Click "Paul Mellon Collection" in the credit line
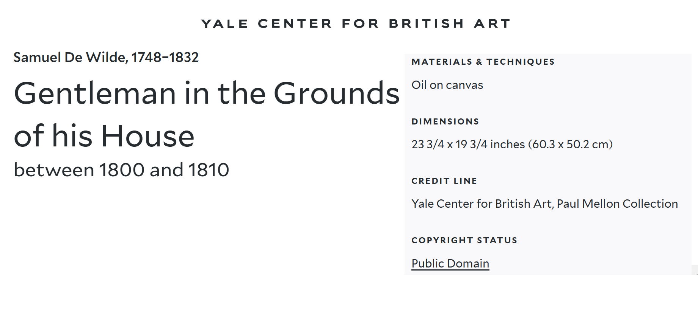Image resolution: width=698 pixels, height=311 pixels. 617,204
